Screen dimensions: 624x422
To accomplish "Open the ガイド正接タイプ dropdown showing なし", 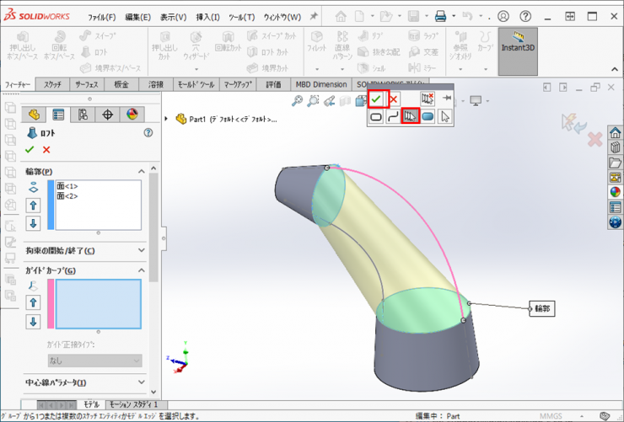I will click(x=94, y=361).
